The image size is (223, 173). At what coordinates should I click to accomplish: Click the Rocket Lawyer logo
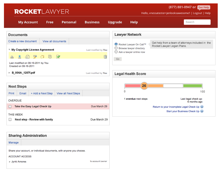point(42,12)
